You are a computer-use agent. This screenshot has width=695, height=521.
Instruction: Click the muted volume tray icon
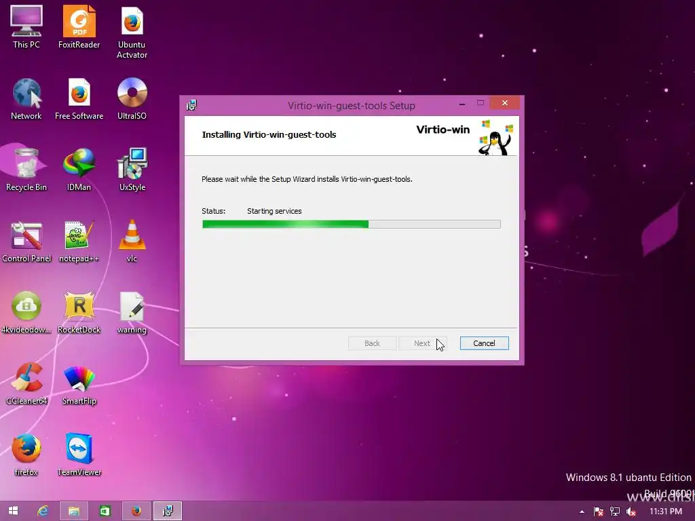coord(631,512)
